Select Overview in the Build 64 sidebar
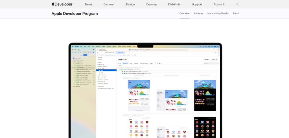Image resolution: width=289 pixels, height=138 pixels. pyautogui.click(x=100, y=60)
